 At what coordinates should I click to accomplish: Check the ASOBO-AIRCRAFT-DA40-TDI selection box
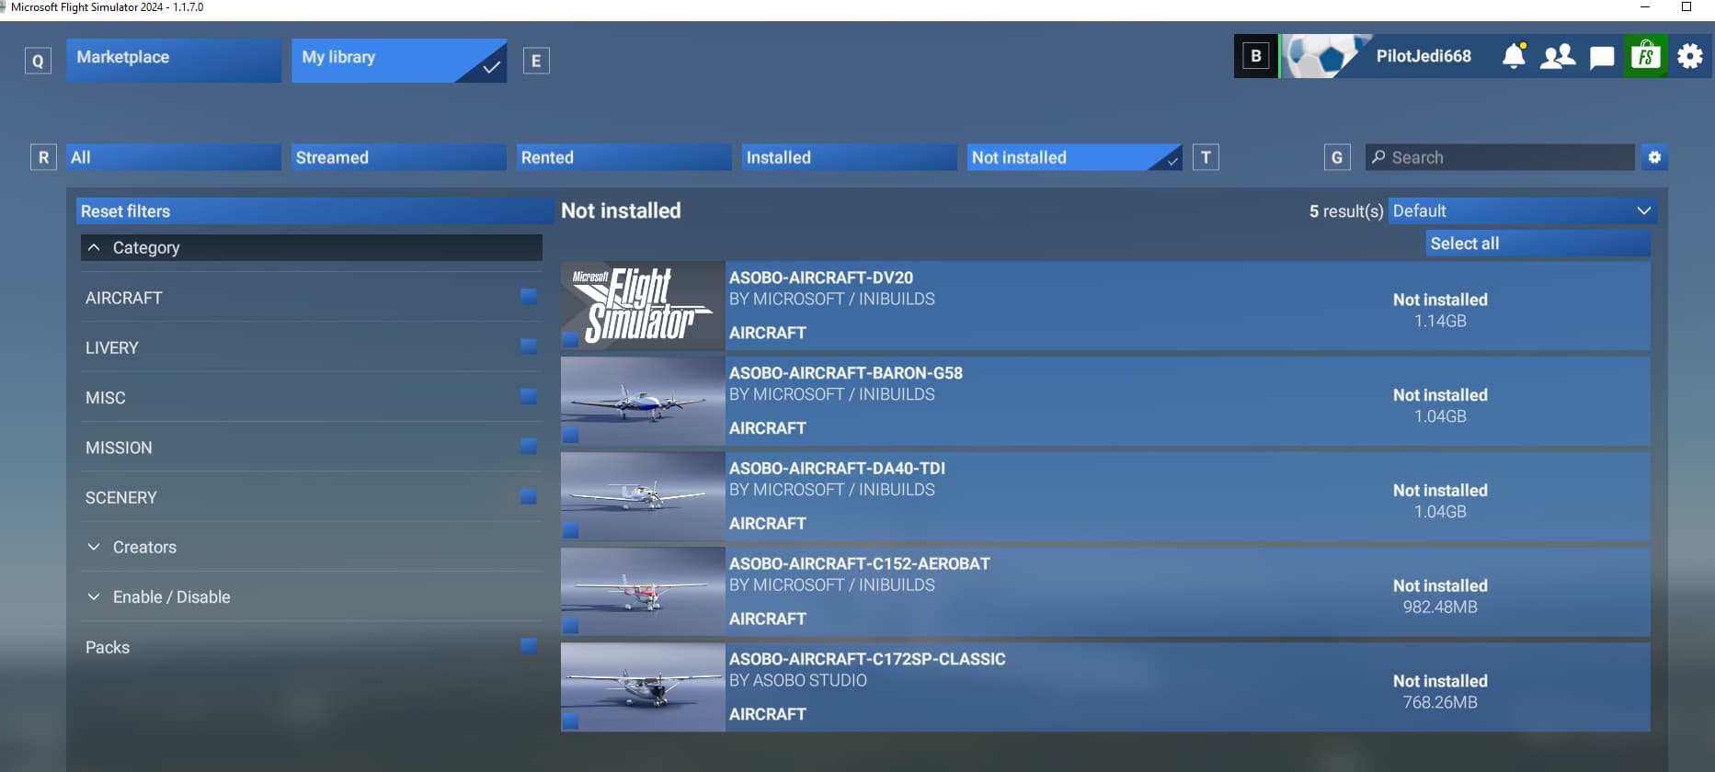[570, 530]
